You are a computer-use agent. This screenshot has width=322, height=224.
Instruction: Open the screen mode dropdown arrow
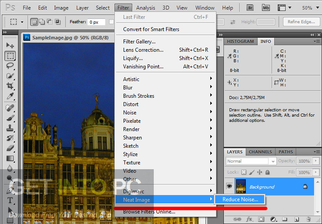tap(290, 8)
